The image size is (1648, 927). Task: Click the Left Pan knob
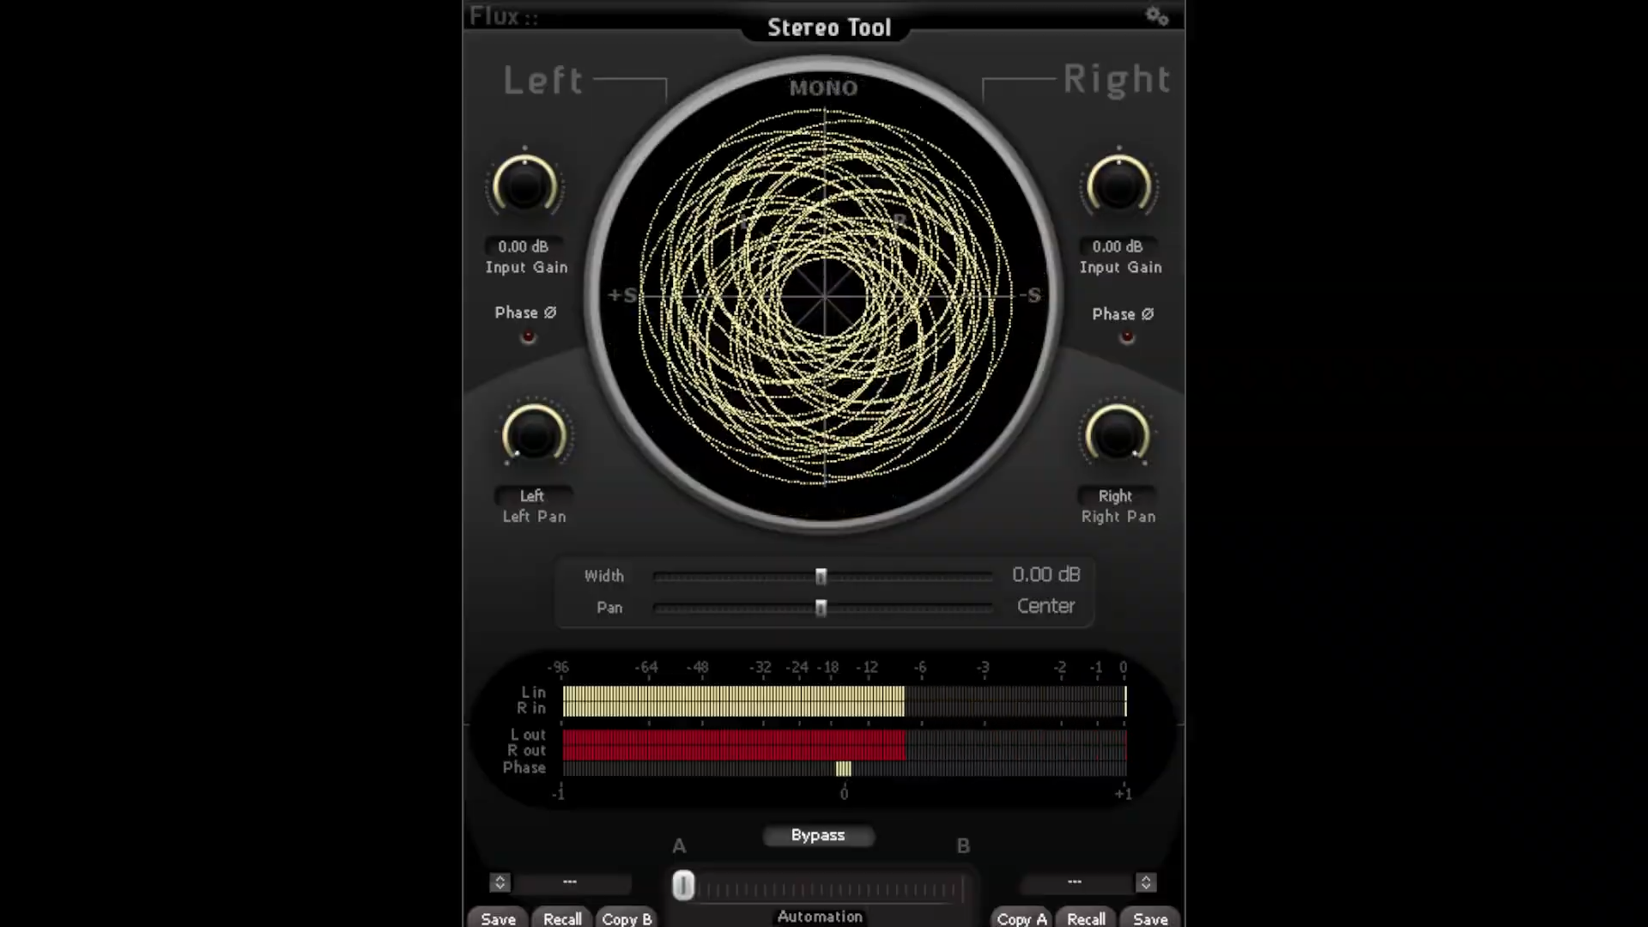(534, 435)
